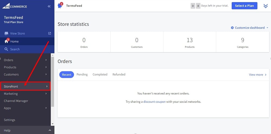Click the sidebar scrollbar down arrow
This screenshot has width=271, height=134.
click(53, 124)
